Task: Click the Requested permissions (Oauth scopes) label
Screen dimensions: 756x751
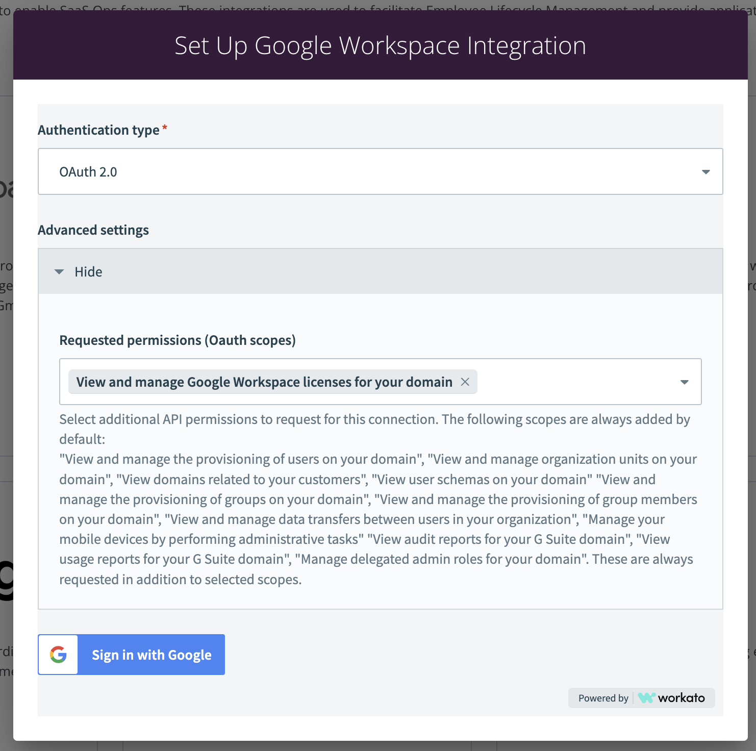Action: click(x=178, y=340)
